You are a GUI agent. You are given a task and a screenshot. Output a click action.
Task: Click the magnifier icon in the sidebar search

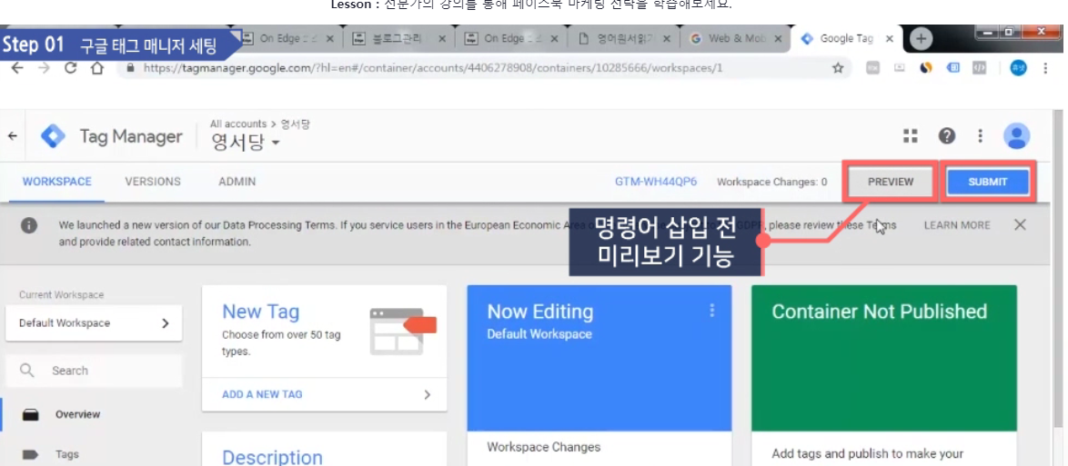click(x=27, y=370)
